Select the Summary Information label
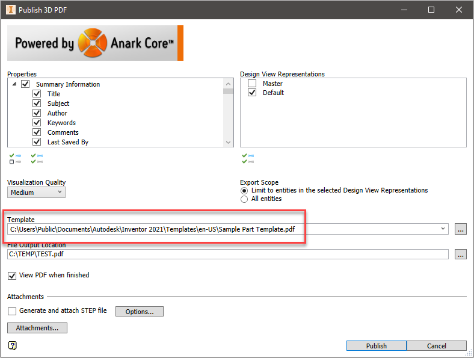This screenshot has height=358, width=474. point(68,84)
